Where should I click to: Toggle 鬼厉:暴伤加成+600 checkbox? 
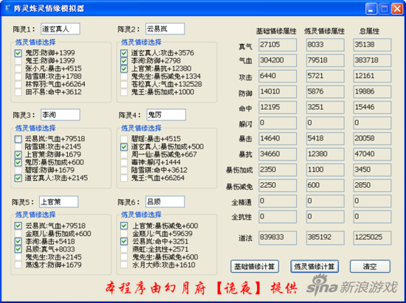point(18,162)
